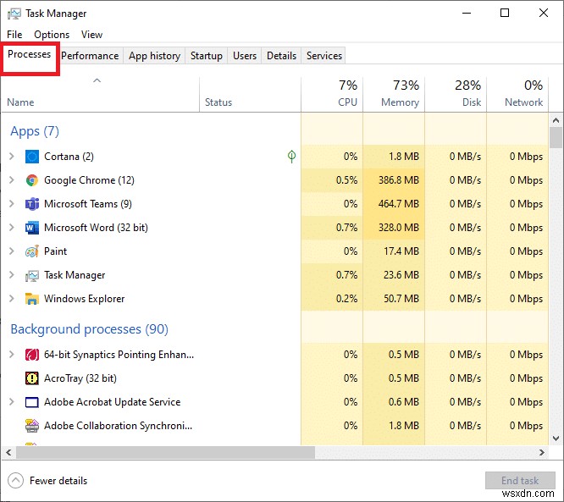
Task: Click the Paint app icon
Action: coord(32,251)
